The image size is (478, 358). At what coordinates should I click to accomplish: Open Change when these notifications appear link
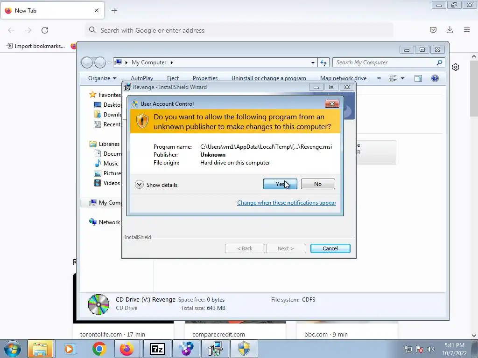coord(287,203)
